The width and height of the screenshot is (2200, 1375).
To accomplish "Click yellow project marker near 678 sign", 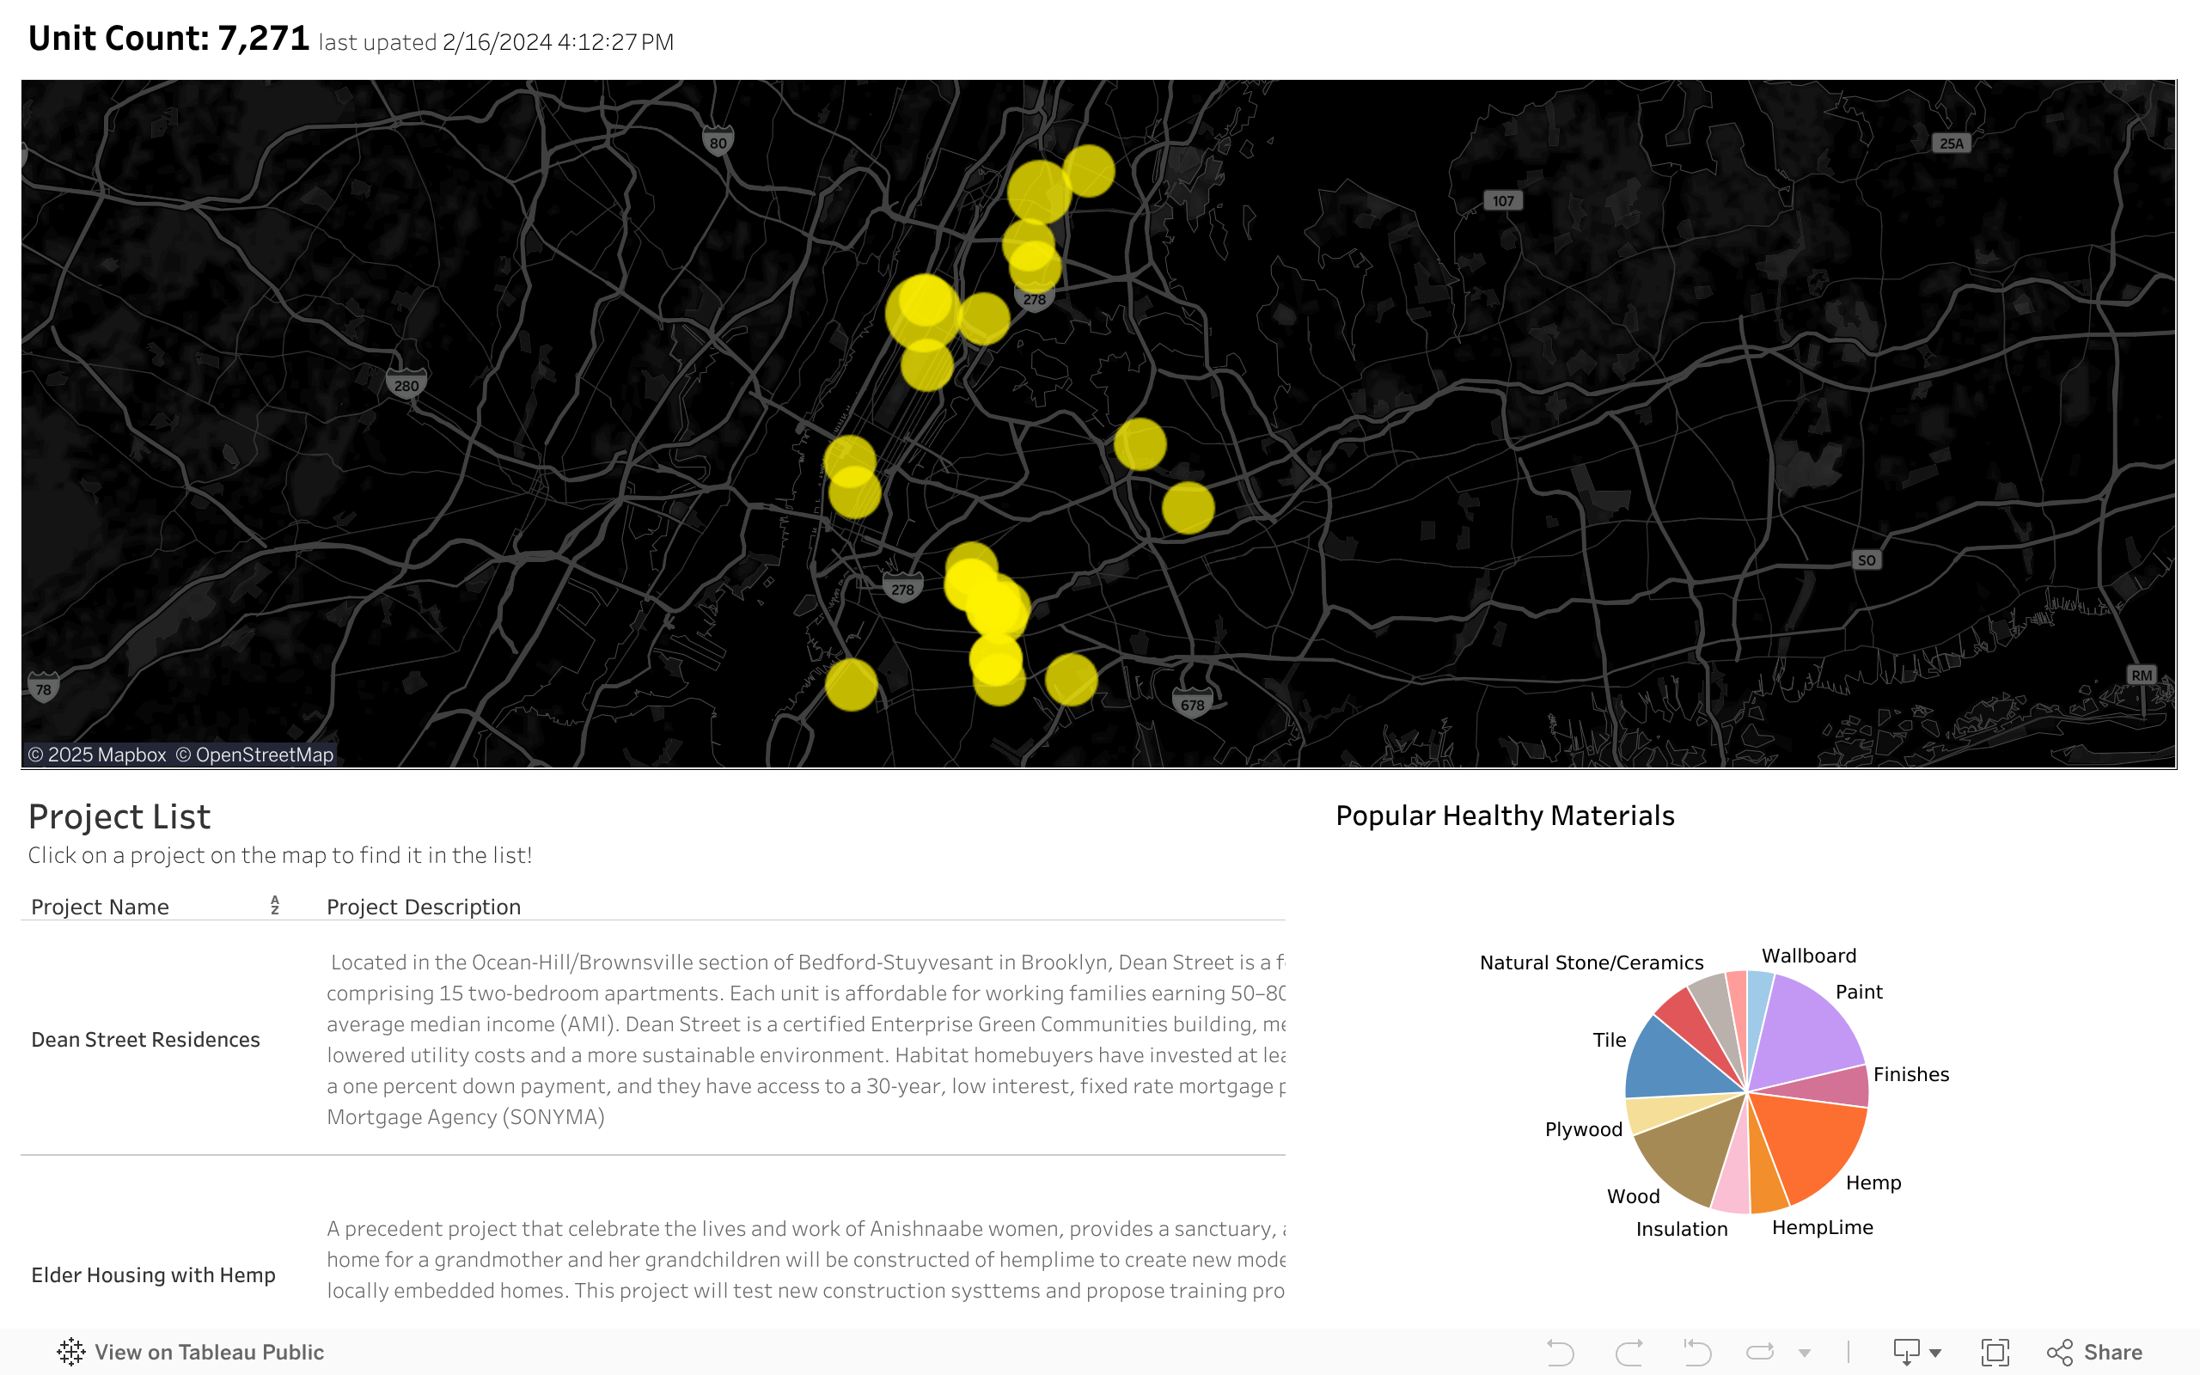I will [x=1071, y=679].
